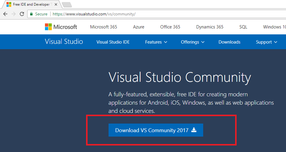The width and height of the screenshot is (286, 152).
Task: Open Dynamics 365 in top navigation
Action: click(210, 27)
